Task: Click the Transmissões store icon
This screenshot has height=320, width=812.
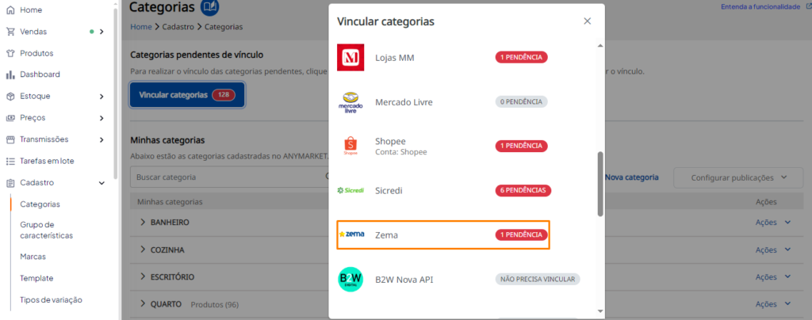Action: 10,139
